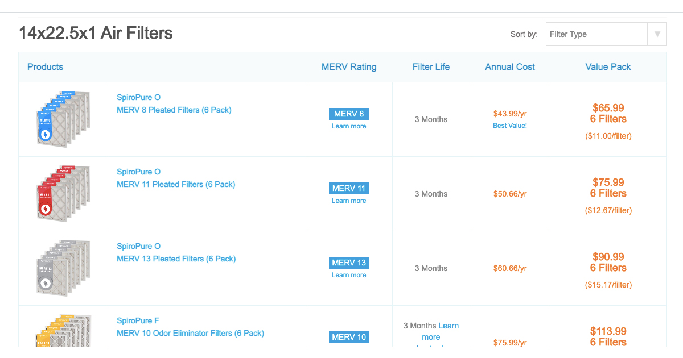Click the MERV Rating column header

pos(349,66)
